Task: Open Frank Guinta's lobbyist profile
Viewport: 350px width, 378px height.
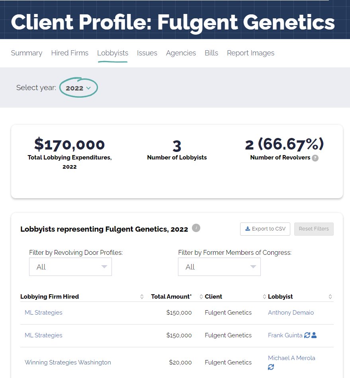Action: (285, 335)
